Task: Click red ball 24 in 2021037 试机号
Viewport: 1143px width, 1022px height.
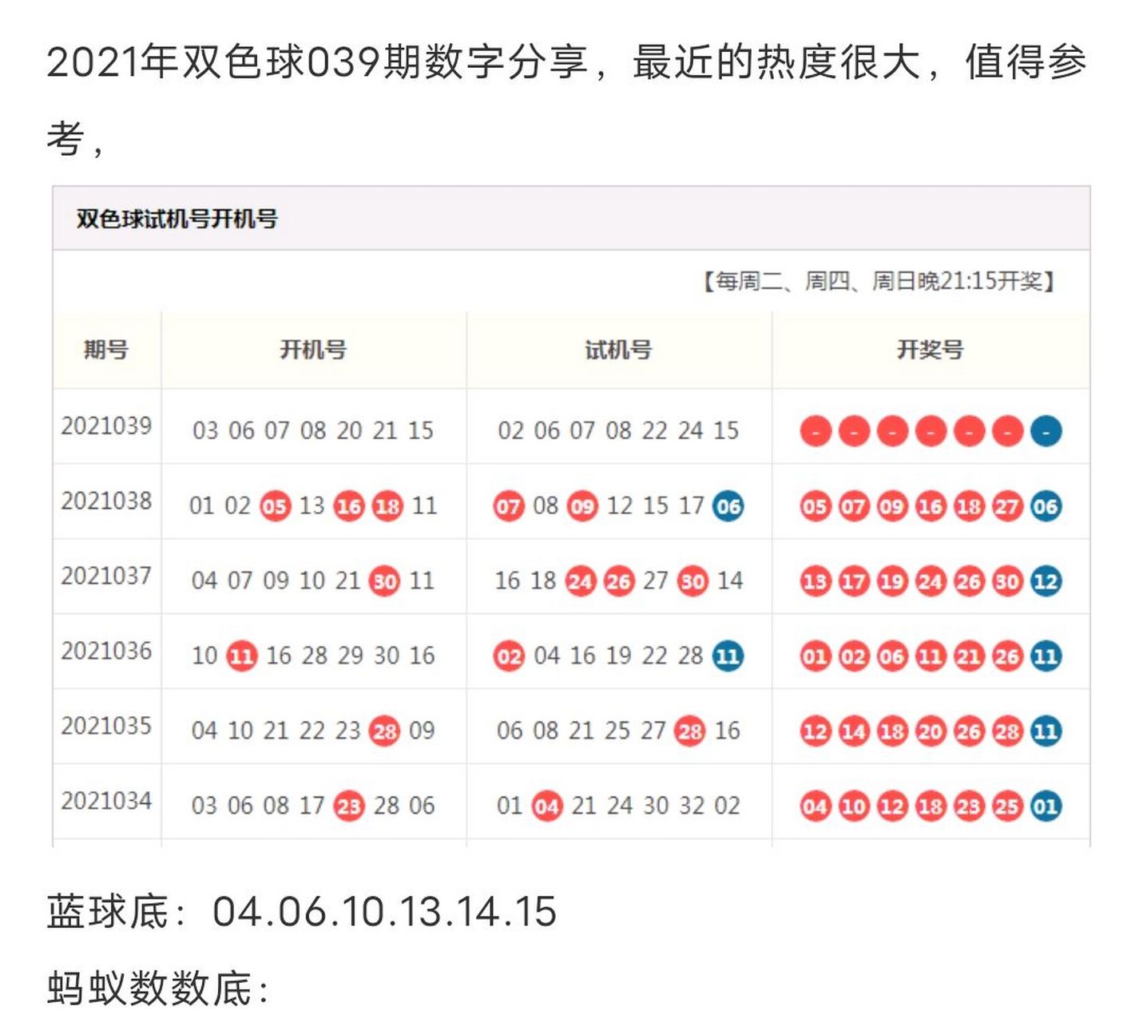Action: pyautogui.click(x=581, y=581)
